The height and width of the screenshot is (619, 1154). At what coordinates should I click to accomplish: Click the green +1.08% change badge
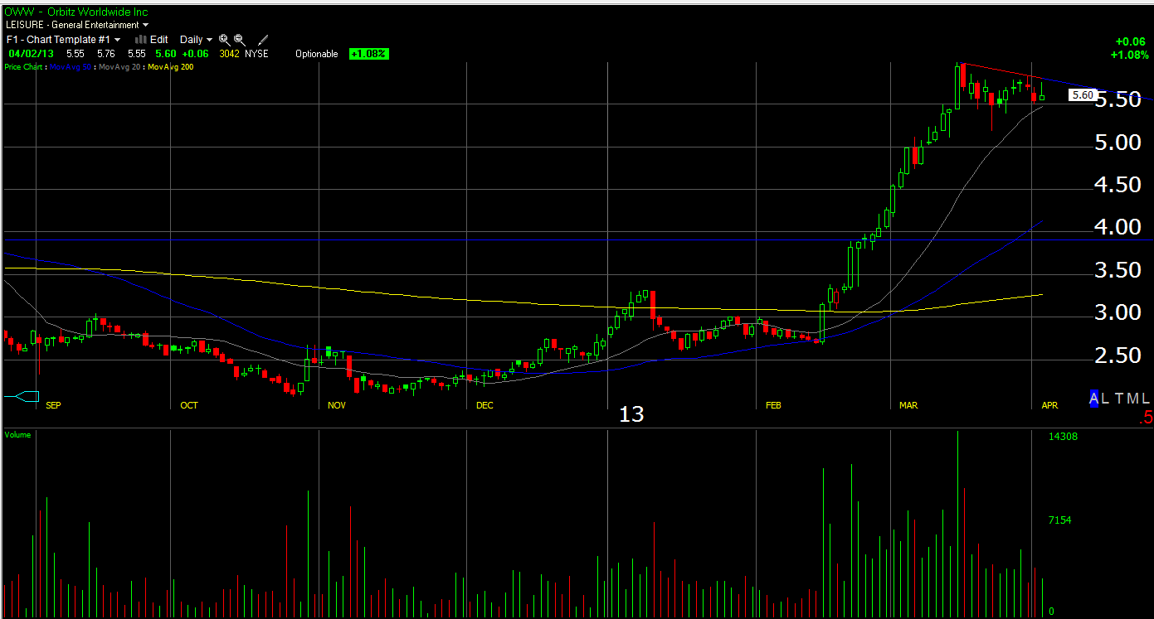tap(368, 54)
